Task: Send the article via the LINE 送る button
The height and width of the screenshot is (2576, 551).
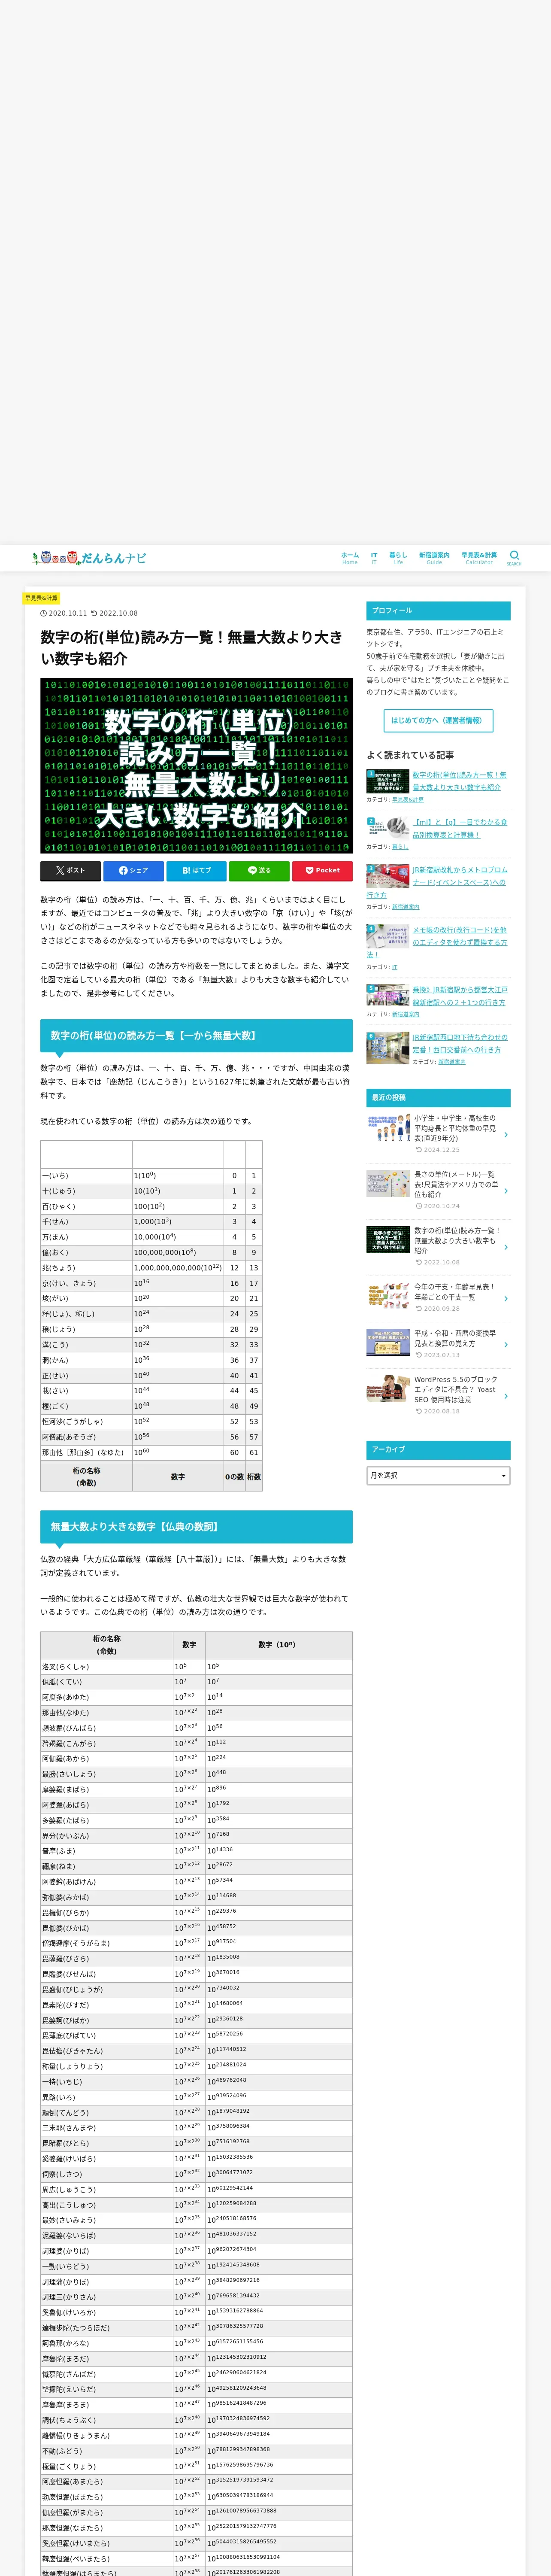Action: click(259, 871)
